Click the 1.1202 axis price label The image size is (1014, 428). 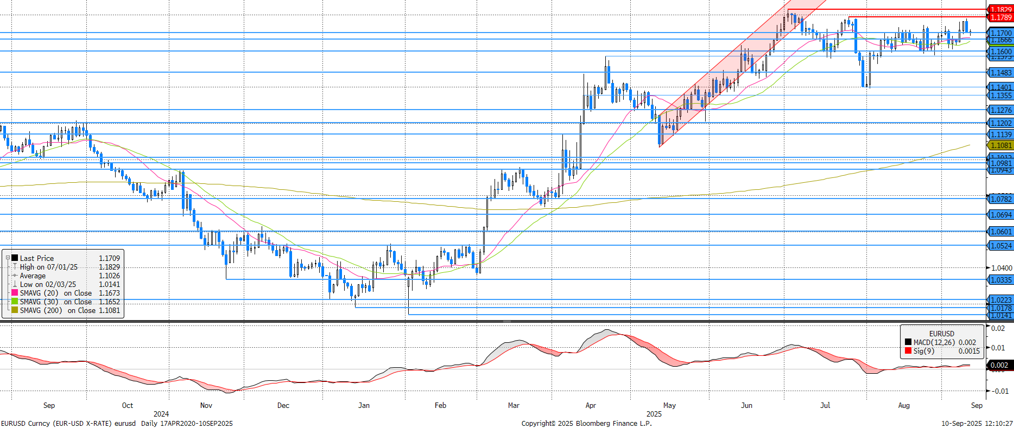[x=1000, y=123]
